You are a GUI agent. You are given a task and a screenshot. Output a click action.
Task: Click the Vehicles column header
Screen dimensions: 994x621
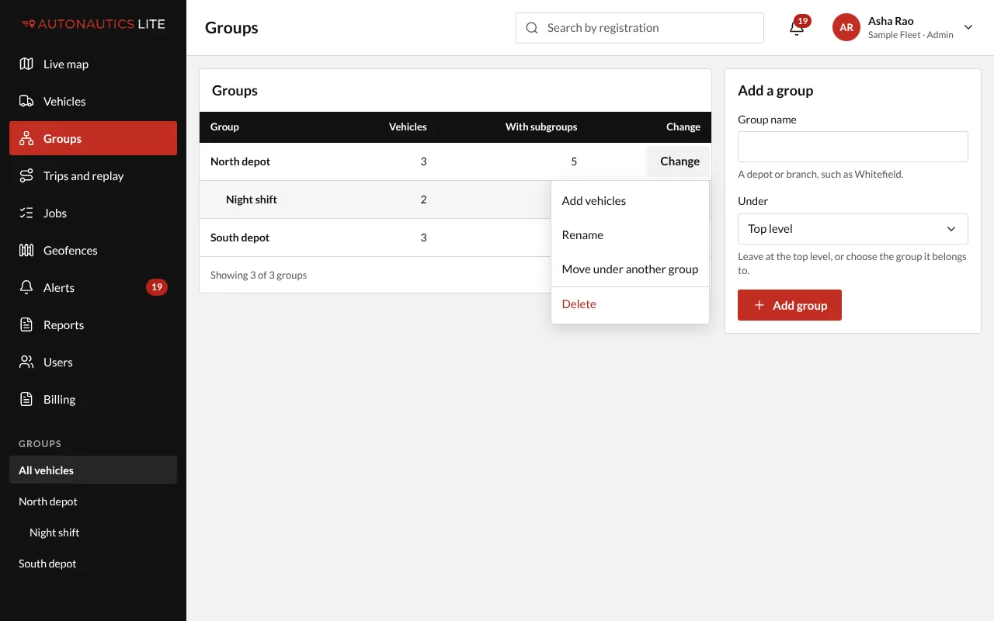(x=408, y=127)
